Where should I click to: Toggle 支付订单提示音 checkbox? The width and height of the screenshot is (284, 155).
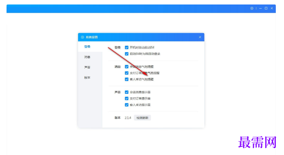coord(126,98)
